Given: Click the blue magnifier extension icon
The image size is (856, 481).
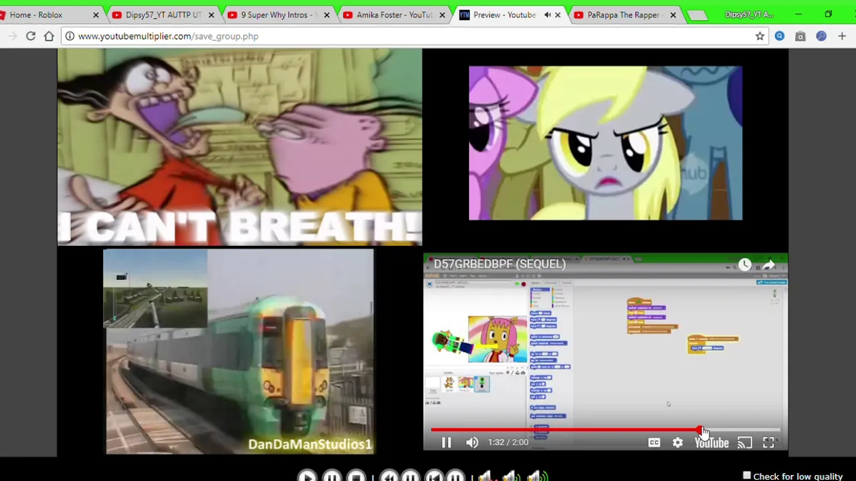Looking at the screenshot, I should coord(780,36).
